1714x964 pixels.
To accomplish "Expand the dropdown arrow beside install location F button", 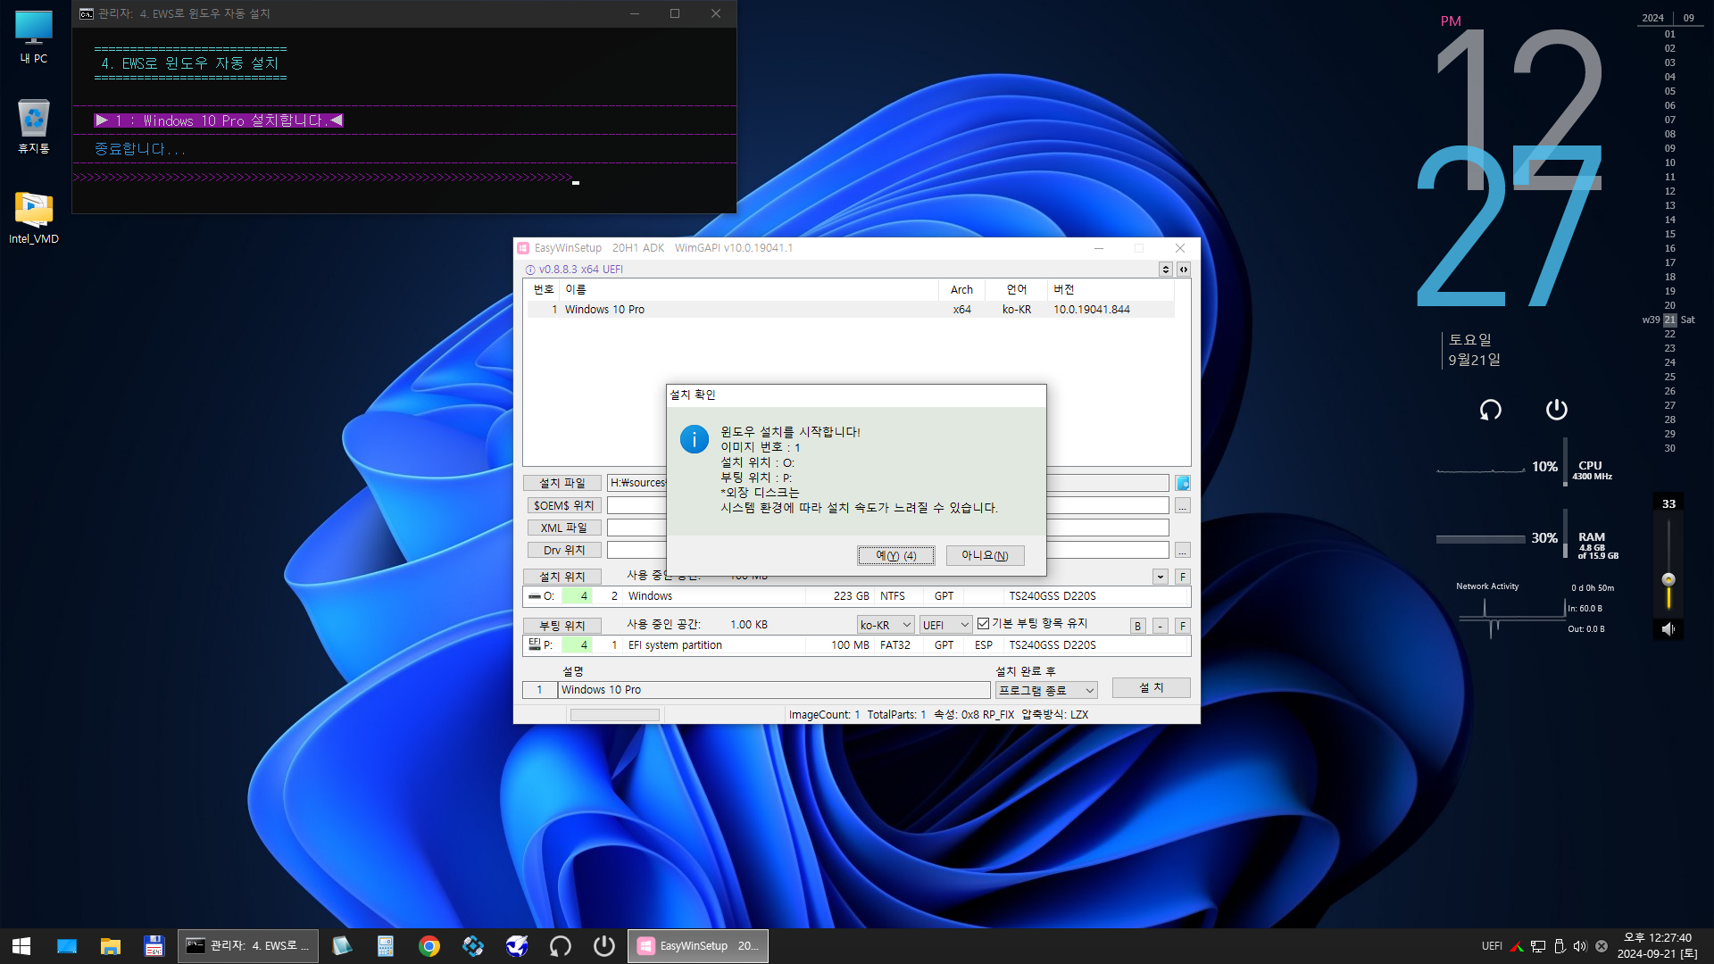I will click(1160, 577).
